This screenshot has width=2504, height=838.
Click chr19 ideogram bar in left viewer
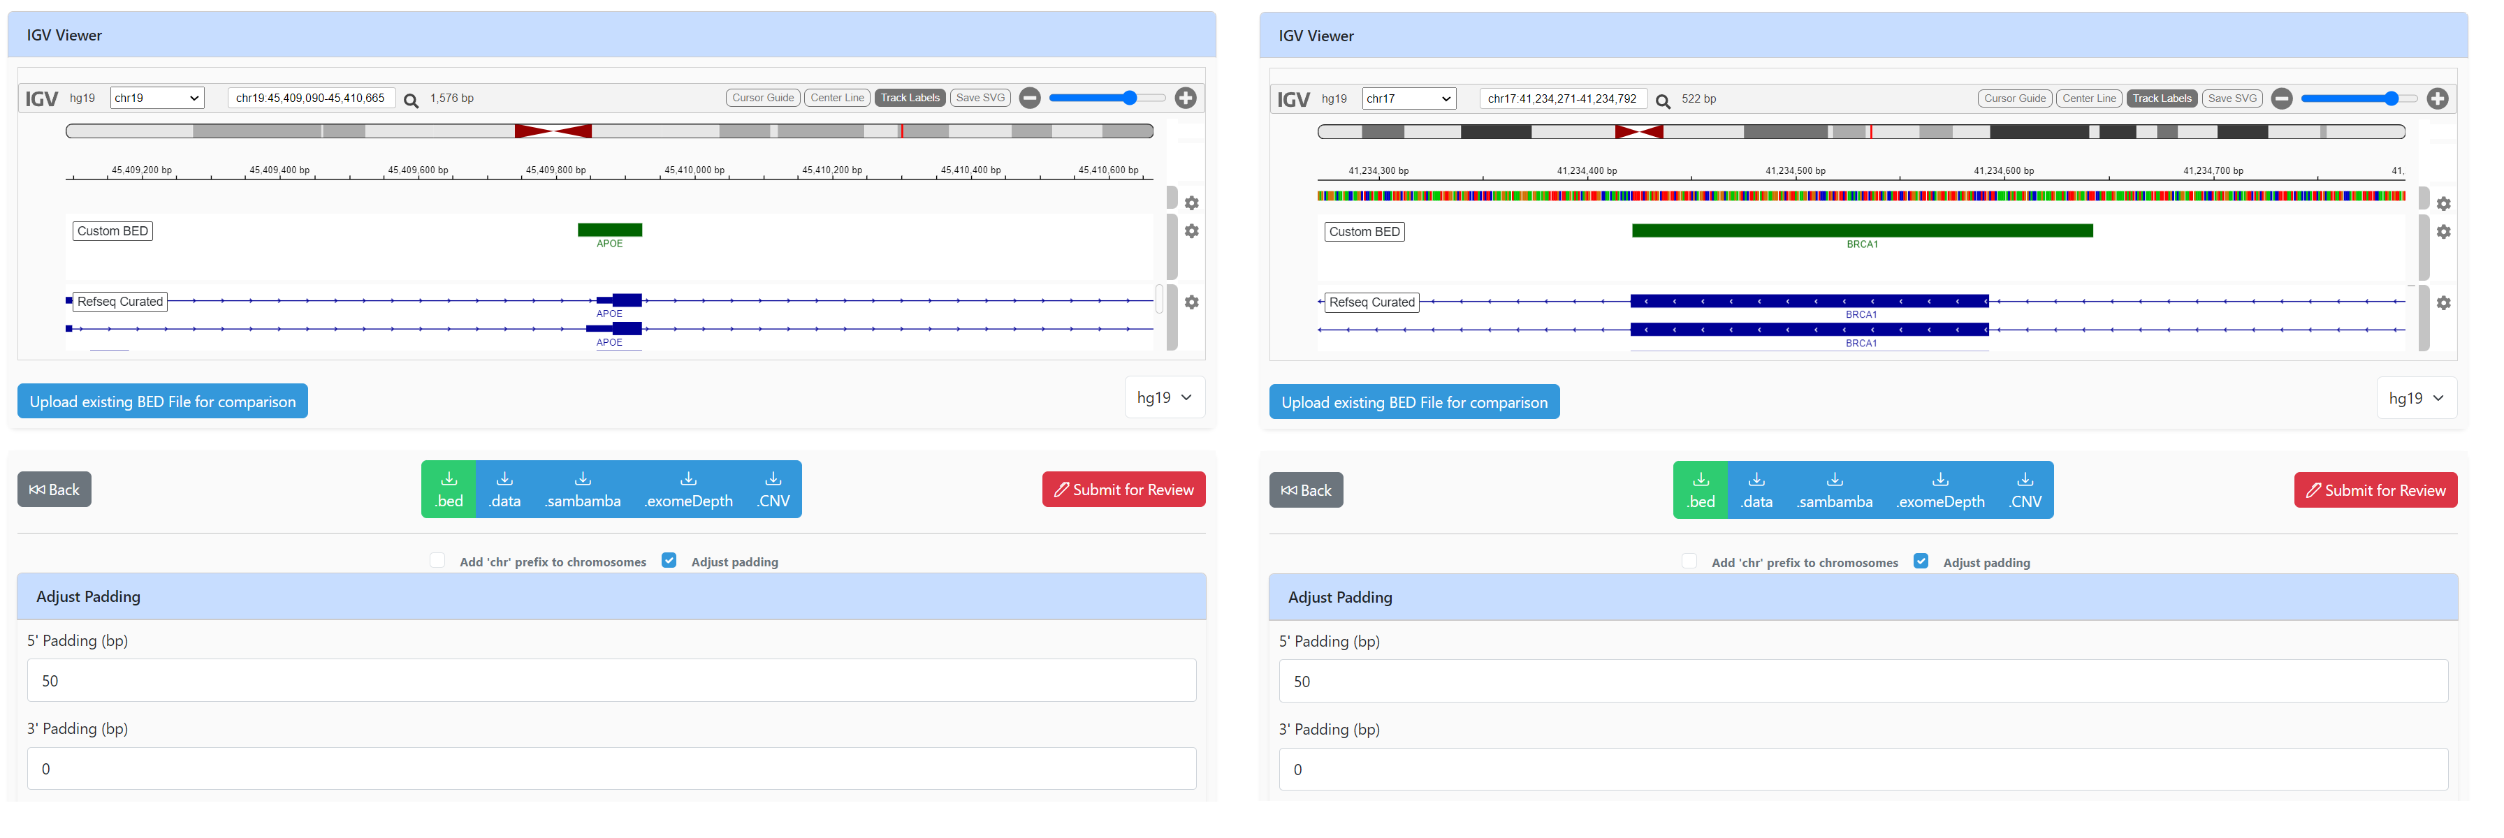coord(609,131)
